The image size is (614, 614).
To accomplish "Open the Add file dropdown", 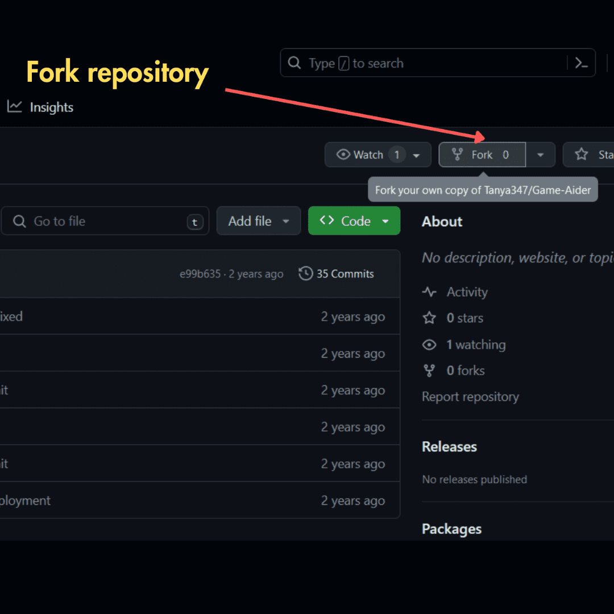I will click(259, 221).
